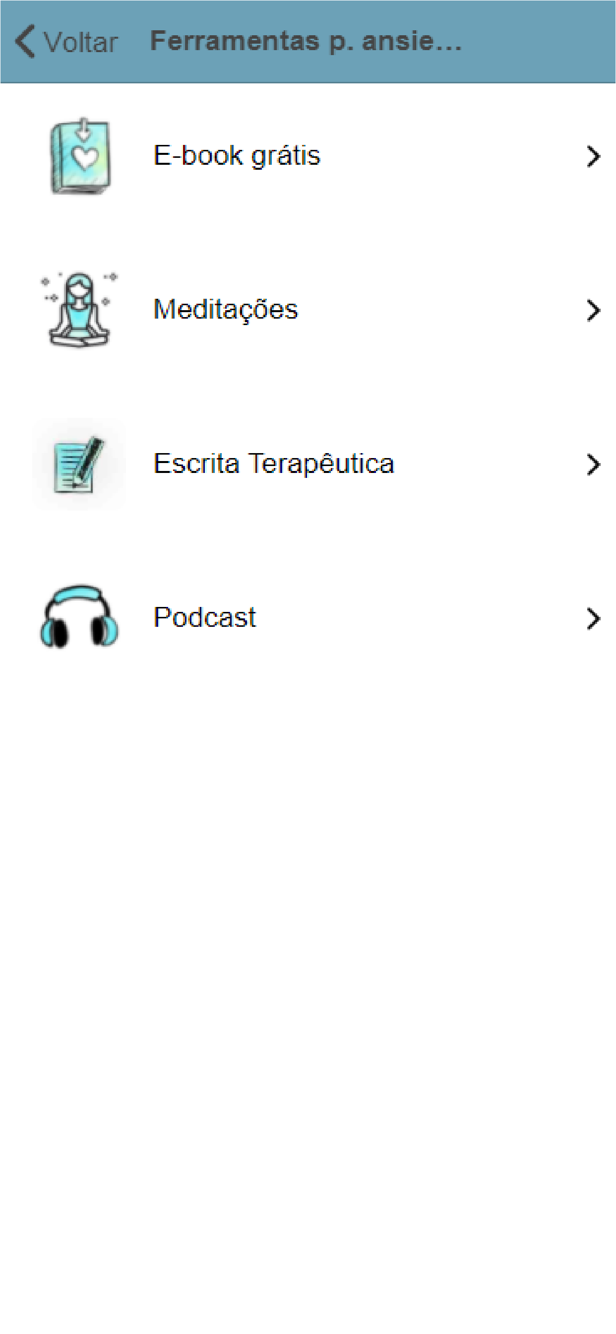Image resolution: width=616 pixels, height=1334 pixels.
Task: Expand the Meditações right chevron
Action: tap(593, 310)
